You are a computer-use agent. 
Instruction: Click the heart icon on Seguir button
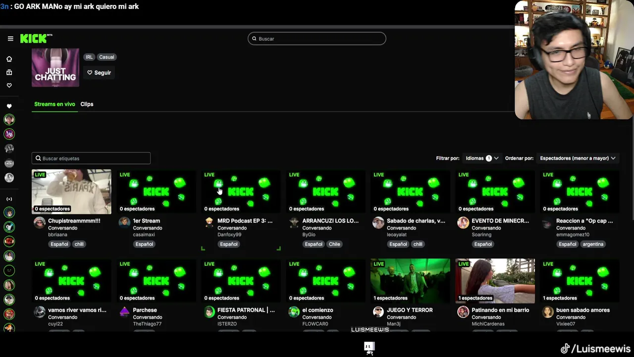(90, 72)
